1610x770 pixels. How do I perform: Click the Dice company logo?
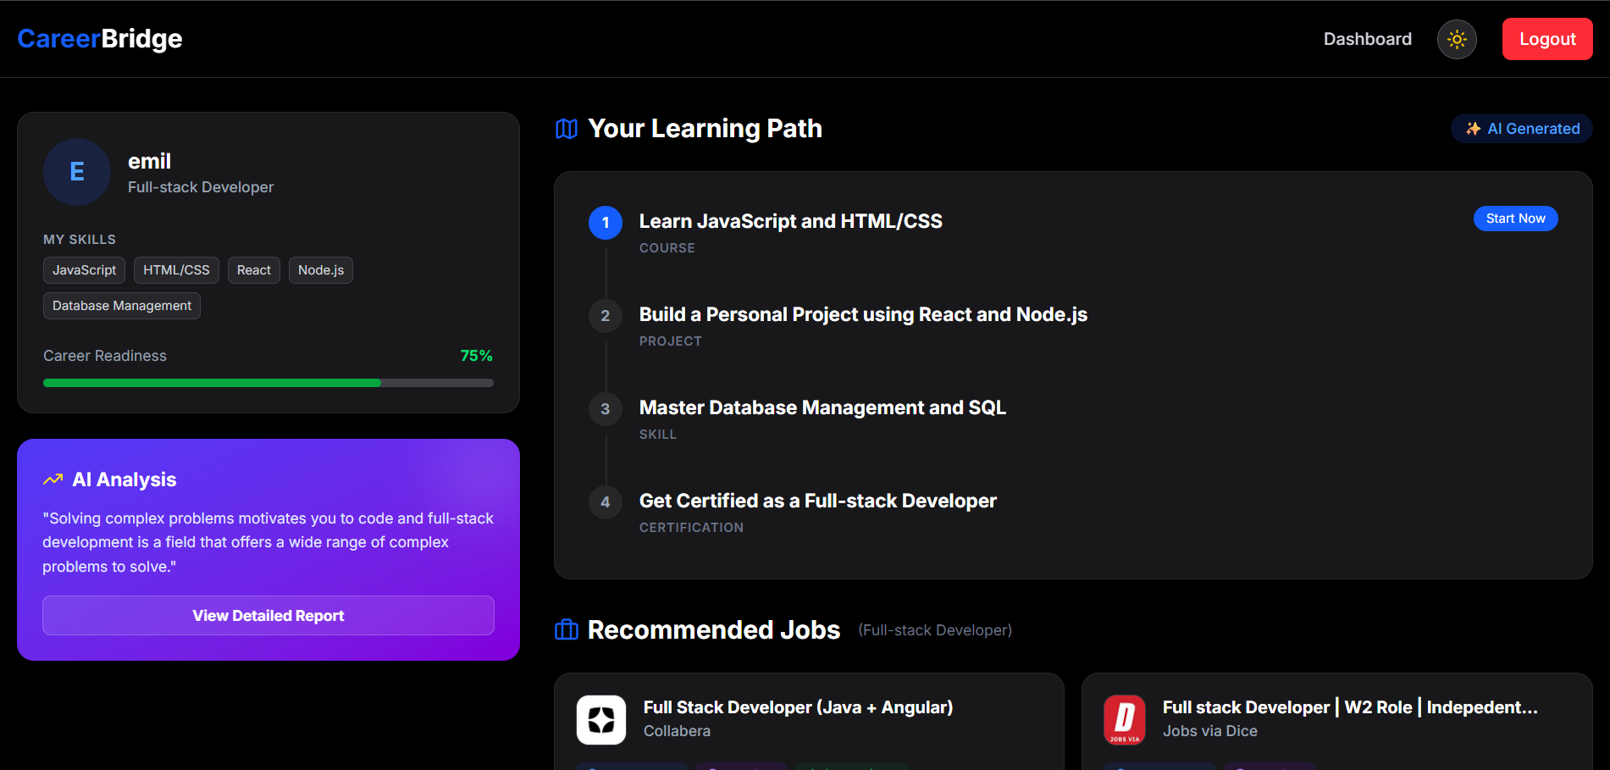coord(1125,720)
